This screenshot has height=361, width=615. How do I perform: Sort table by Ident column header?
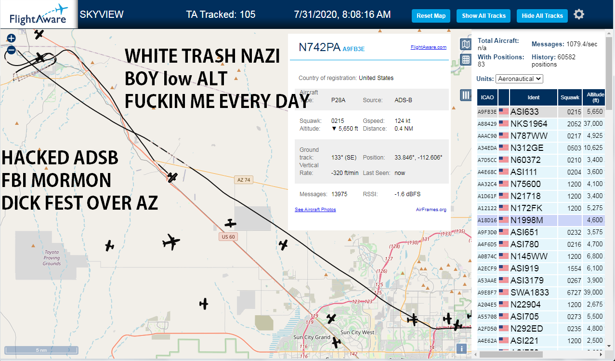(534, 97)
